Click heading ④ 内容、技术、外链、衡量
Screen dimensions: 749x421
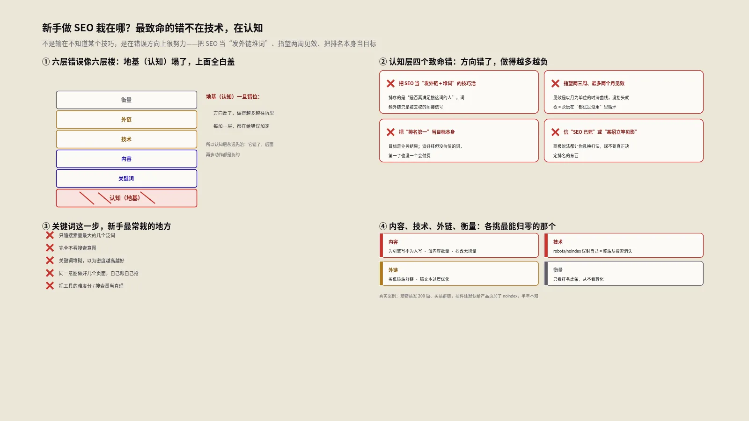468,226
